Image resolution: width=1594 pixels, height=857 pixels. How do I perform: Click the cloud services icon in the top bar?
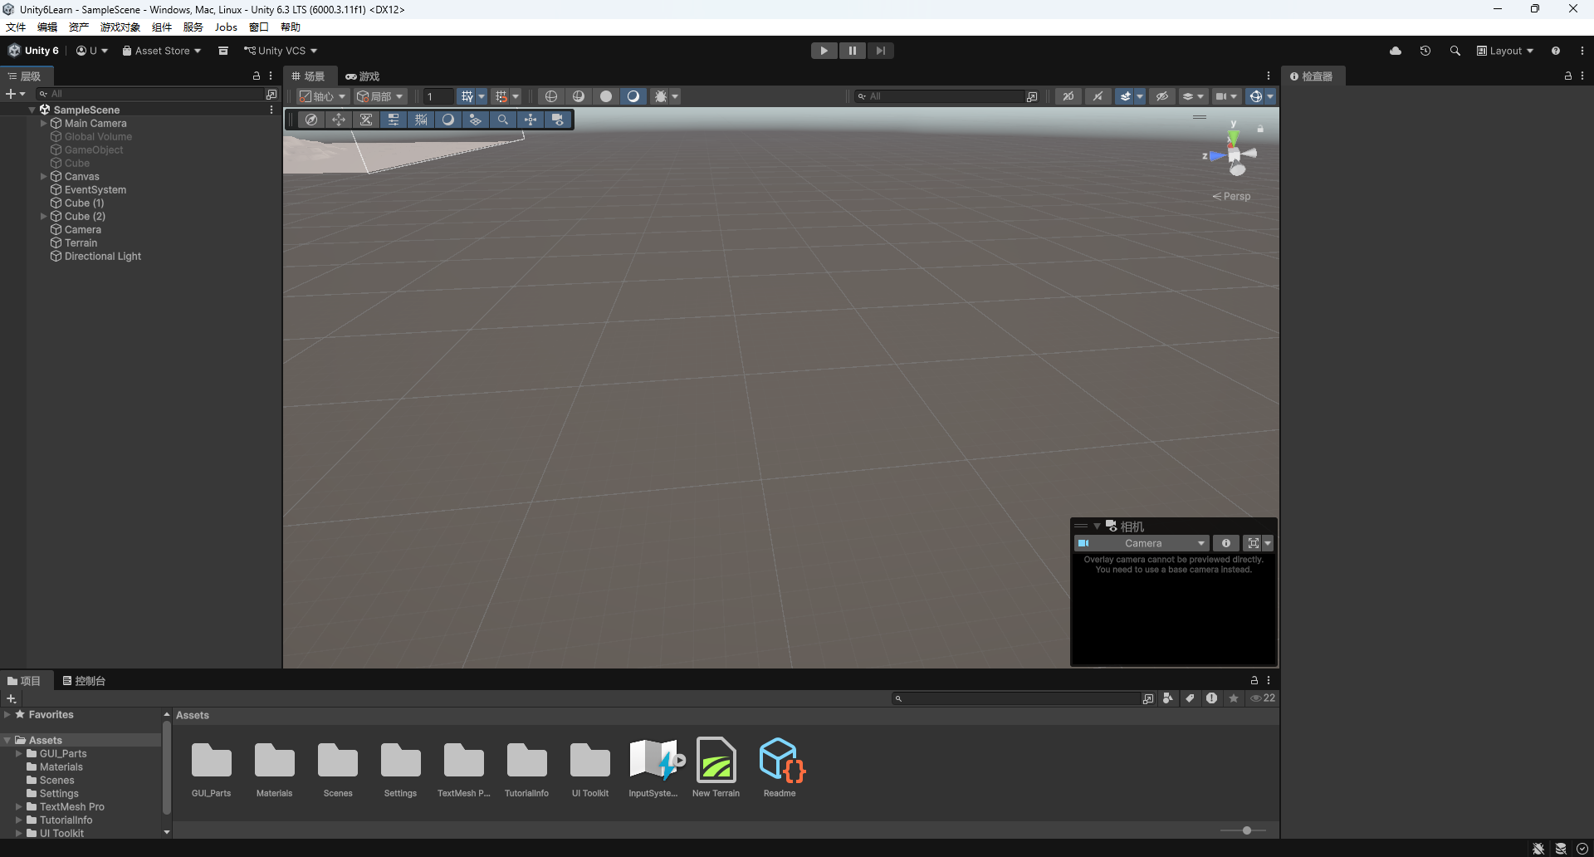[1396, 51]
